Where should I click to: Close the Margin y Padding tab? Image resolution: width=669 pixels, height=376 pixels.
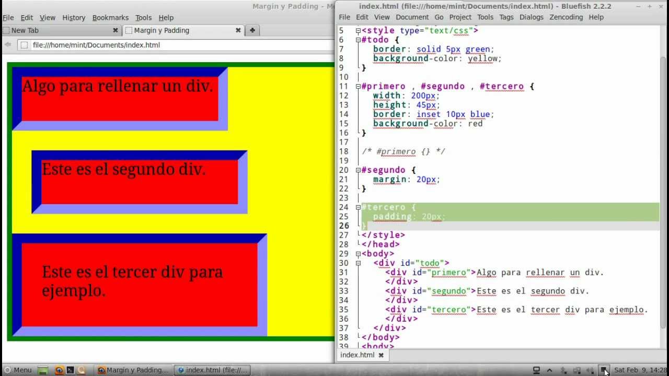tap(238, 30)
